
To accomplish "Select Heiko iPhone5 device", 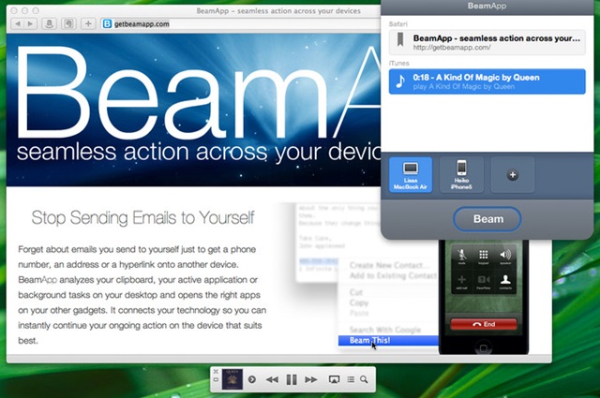I will click(x=461, y=175).
